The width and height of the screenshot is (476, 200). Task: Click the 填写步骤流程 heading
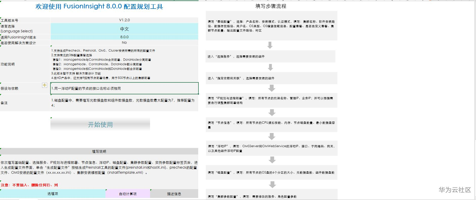(x=271, y=6)
